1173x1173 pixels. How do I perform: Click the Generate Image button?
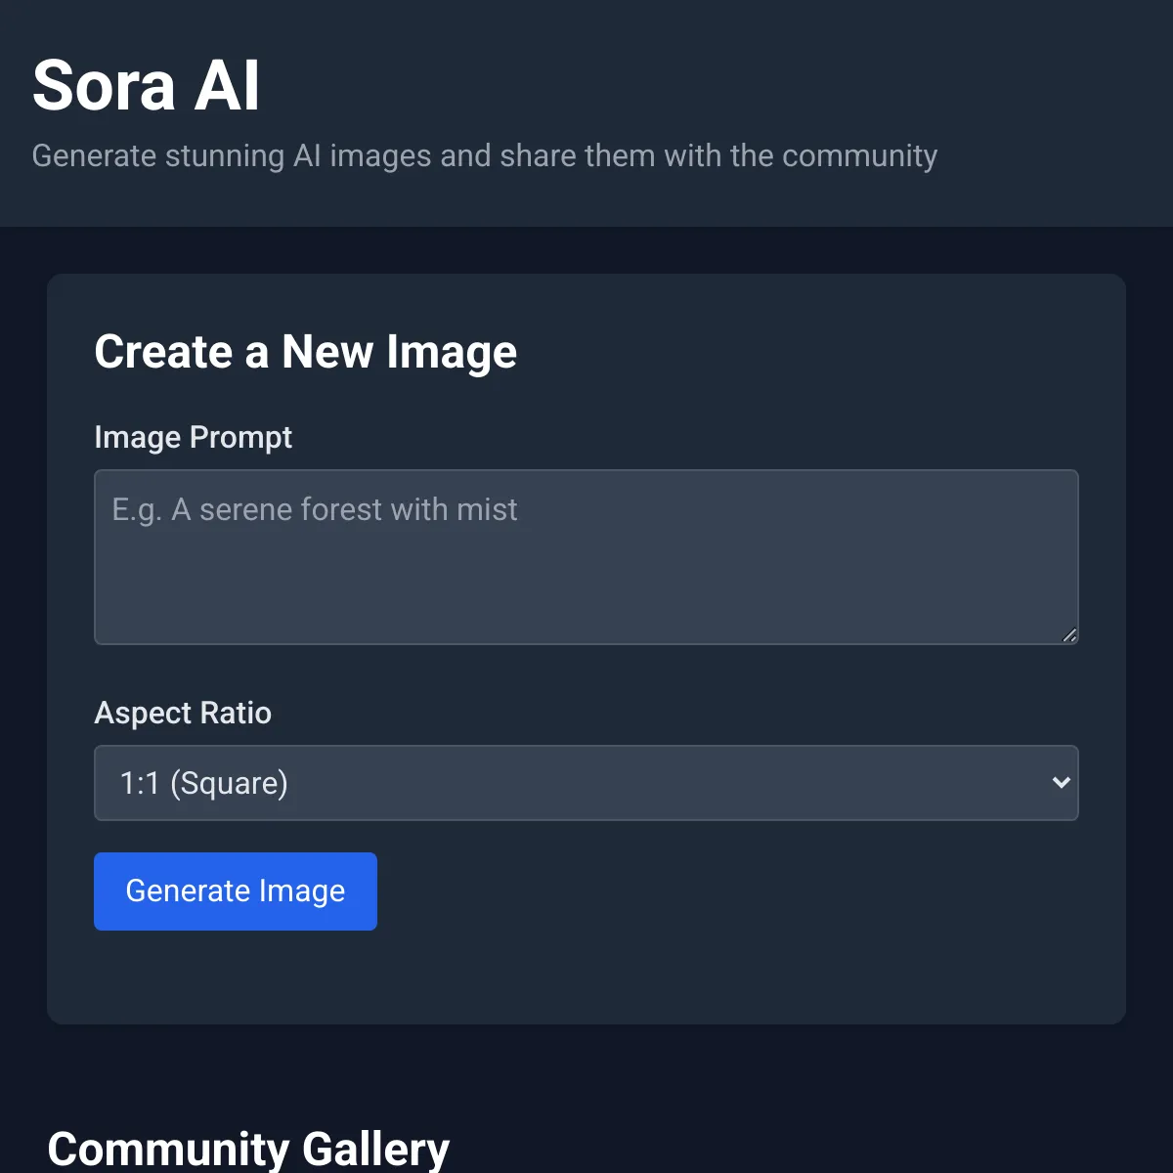click(x=236, y=891)
